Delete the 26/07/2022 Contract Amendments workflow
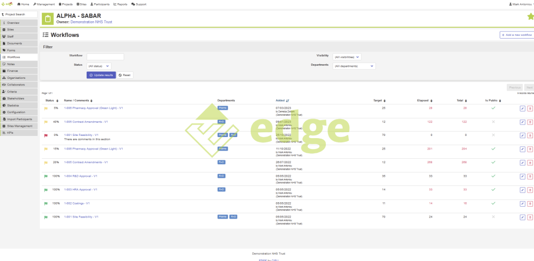 click(530, 163)
